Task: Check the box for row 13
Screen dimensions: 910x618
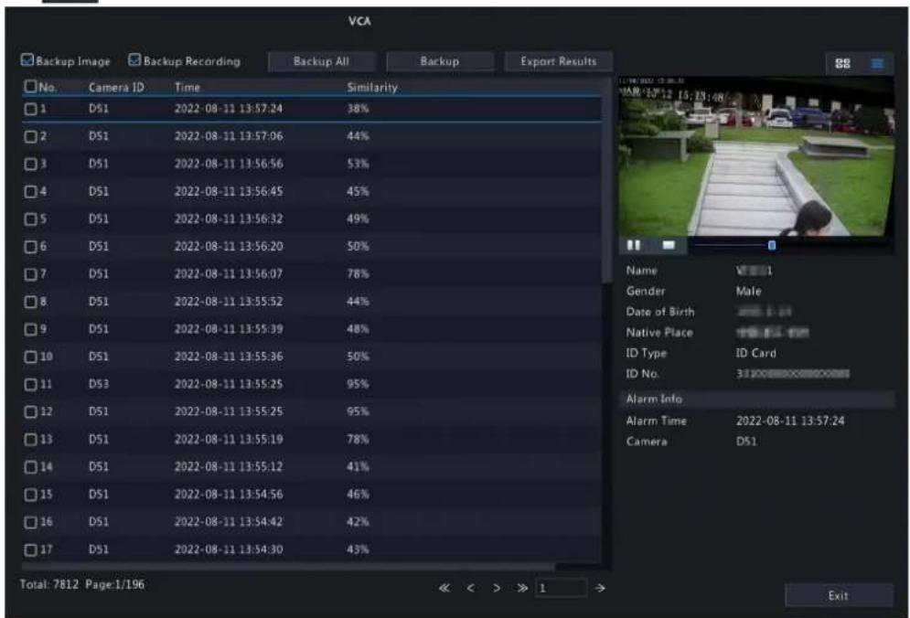Action: (31, 439)
